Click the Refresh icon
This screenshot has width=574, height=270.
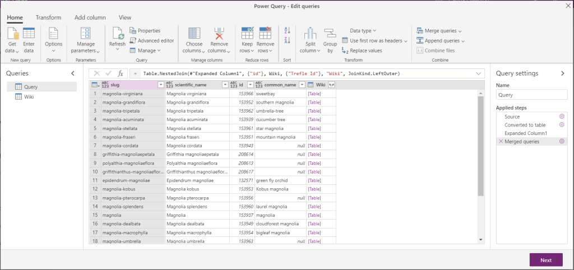(118, 35)
